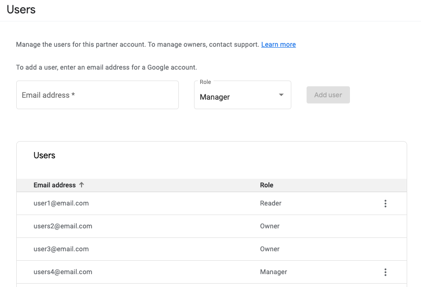Image resolution: width=421 pixels, height=287 pixels.
Task: Select the users2@email.com email cell
Action: pyautogui.click(x=63, y=226)
